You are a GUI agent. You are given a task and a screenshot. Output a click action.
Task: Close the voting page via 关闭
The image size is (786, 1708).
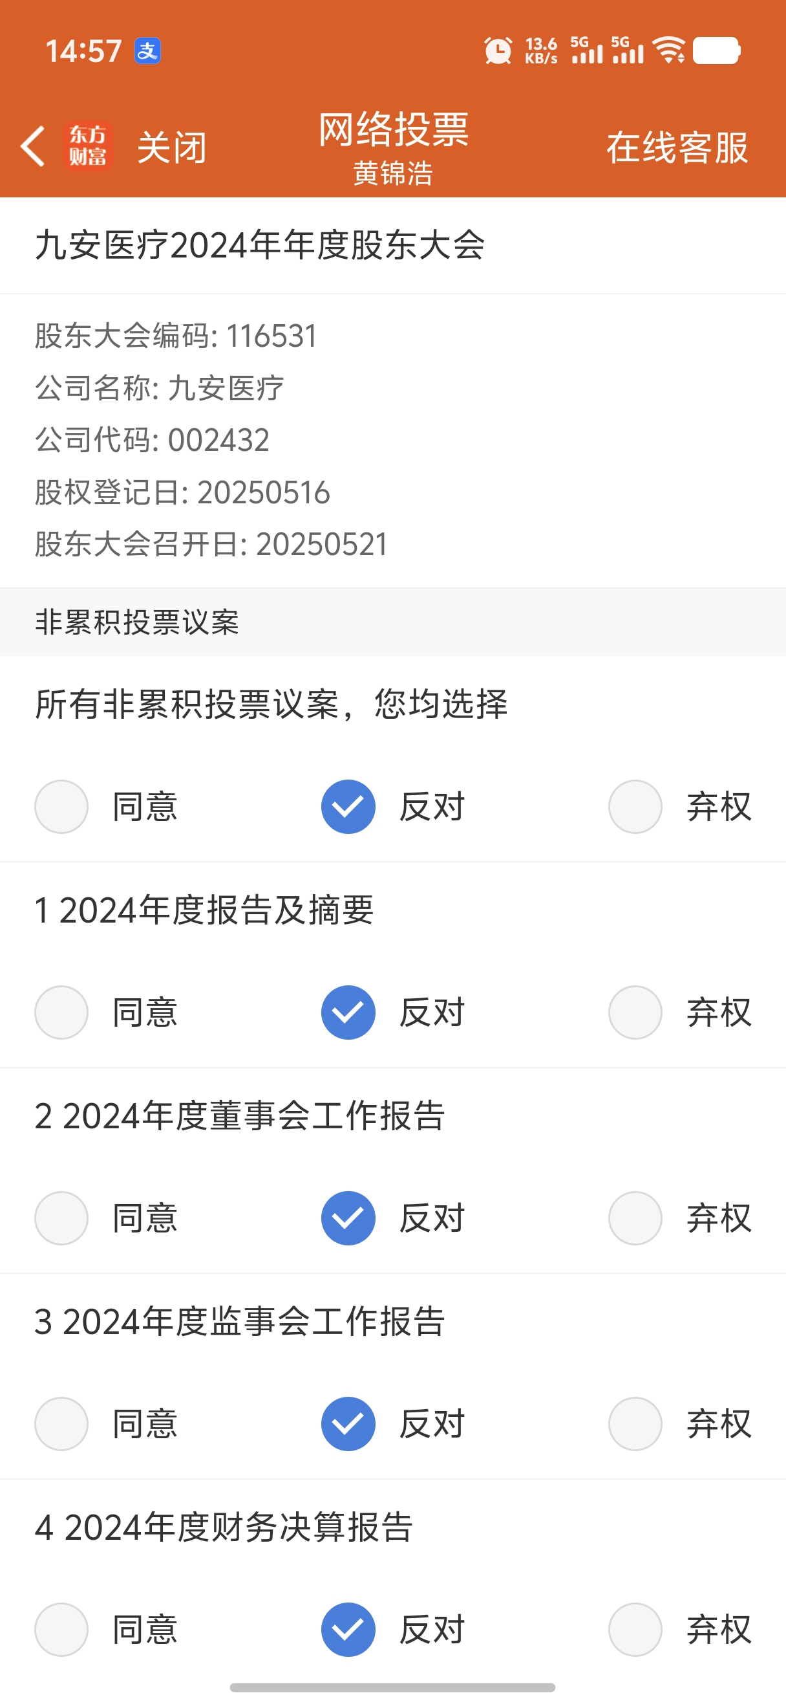click(x=172, y=146)
